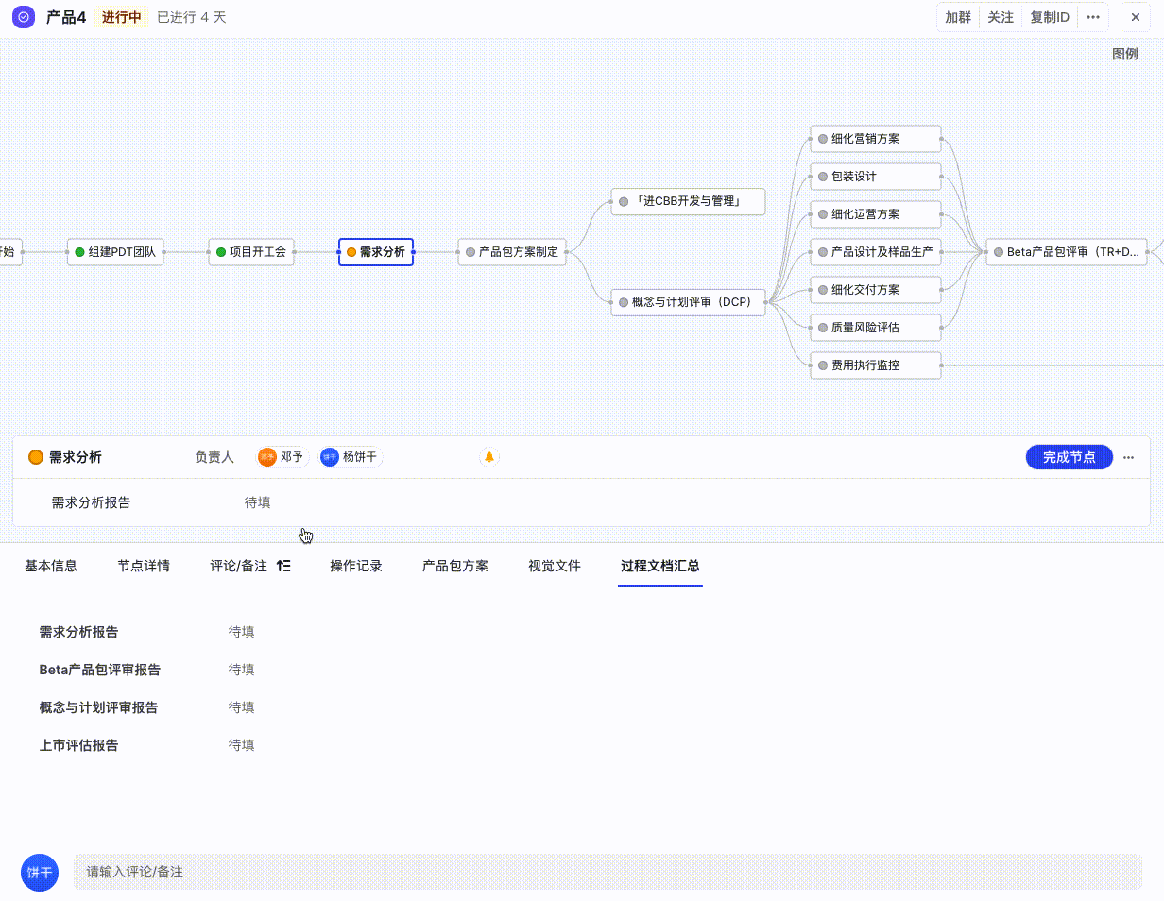1164x901 pixels.
Task: Click the bell reminder icon
Action: point(489,457)
